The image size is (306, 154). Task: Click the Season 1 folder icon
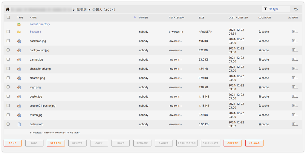point(19,32)
